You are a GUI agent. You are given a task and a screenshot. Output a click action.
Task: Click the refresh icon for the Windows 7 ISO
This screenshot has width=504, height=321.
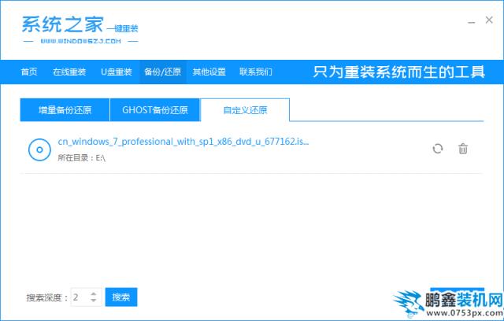click(x=438, y=149)
